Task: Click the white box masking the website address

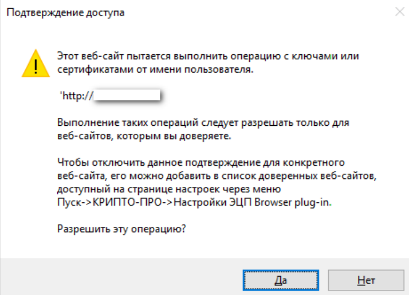Action: click(x=127, y=95)
